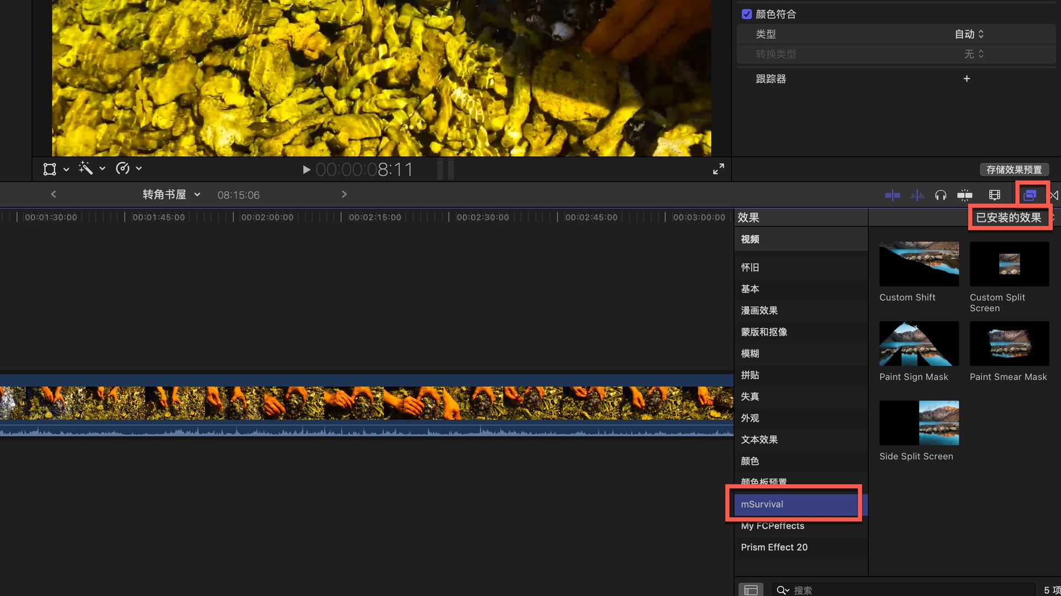Click the timeline ruler at 00:02:30:00
The image size is (1061, 596).
coord(483,217)
